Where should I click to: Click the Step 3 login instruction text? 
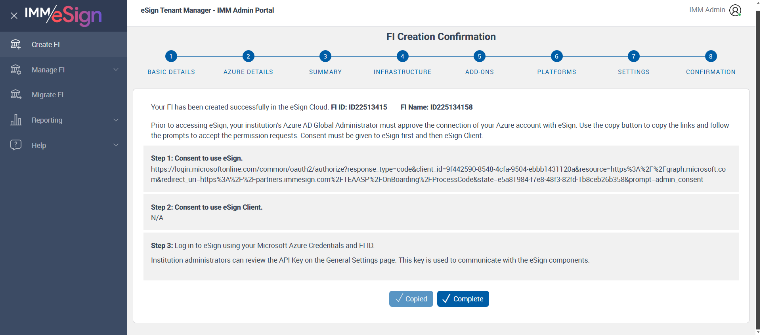[263, 246]
